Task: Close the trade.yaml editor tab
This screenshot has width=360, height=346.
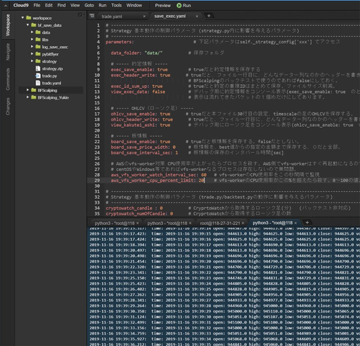Action: pyautogui.click(x=144, y=16)
